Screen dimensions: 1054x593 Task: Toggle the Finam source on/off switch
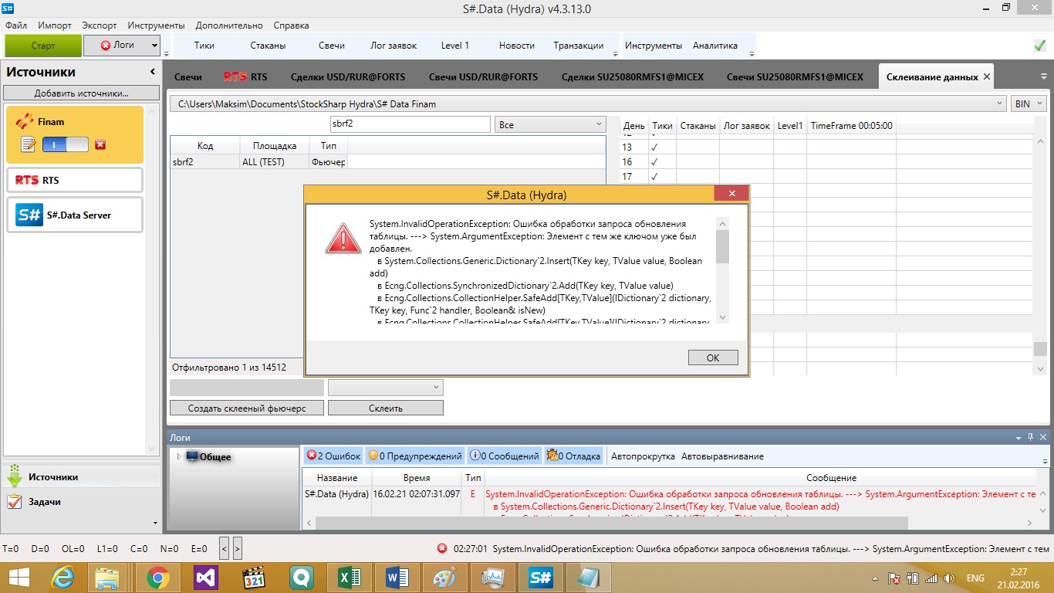tap(65, 144)
